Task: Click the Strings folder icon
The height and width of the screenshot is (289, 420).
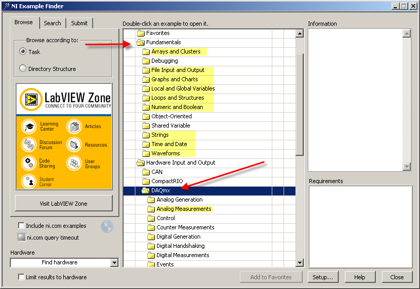Action: (x=146, y=135)
